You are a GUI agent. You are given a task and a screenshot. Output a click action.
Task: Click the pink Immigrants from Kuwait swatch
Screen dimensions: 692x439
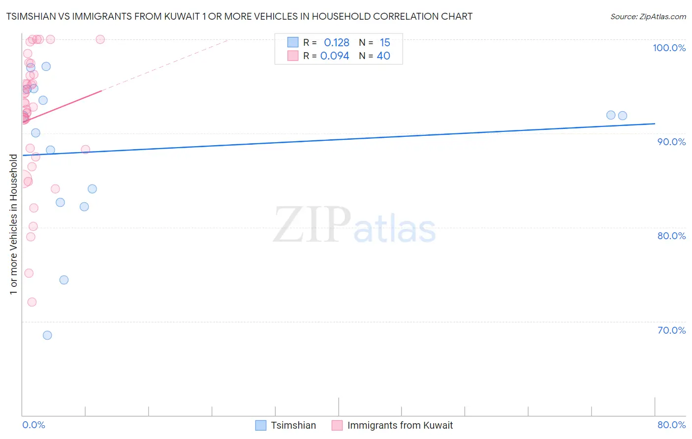pos(337,425)
